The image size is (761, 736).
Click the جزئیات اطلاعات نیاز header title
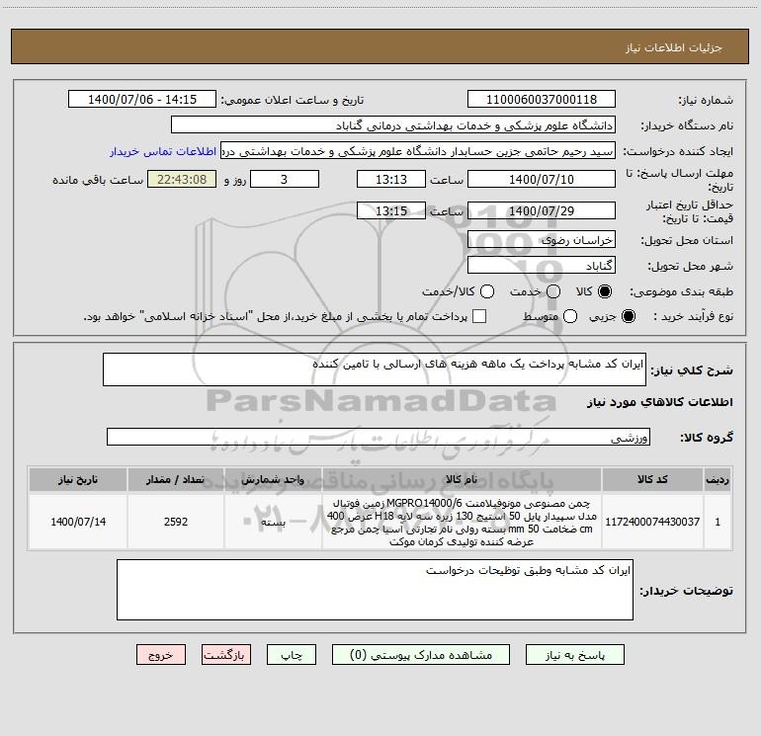[674, 47]
